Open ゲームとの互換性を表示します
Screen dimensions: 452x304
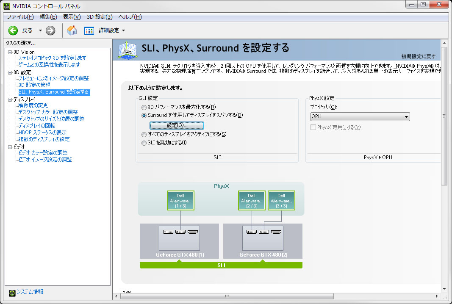(49, 64)
